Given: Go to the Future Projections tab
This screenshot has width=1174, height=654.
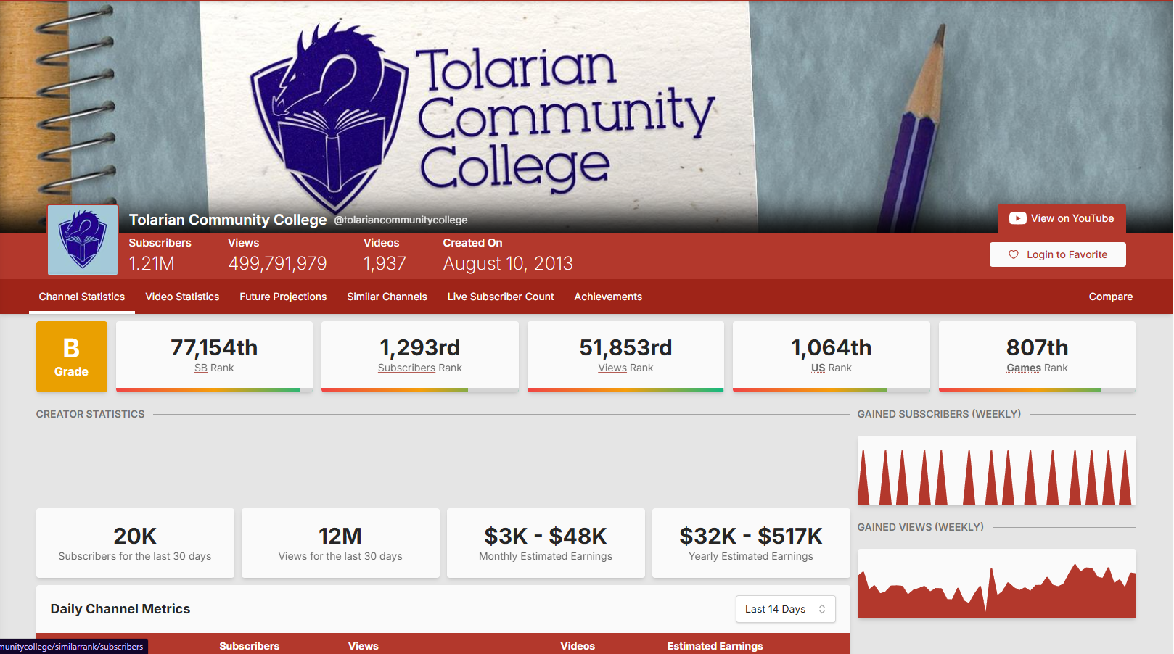Looking at the screenshot, I should click(283, 297).
